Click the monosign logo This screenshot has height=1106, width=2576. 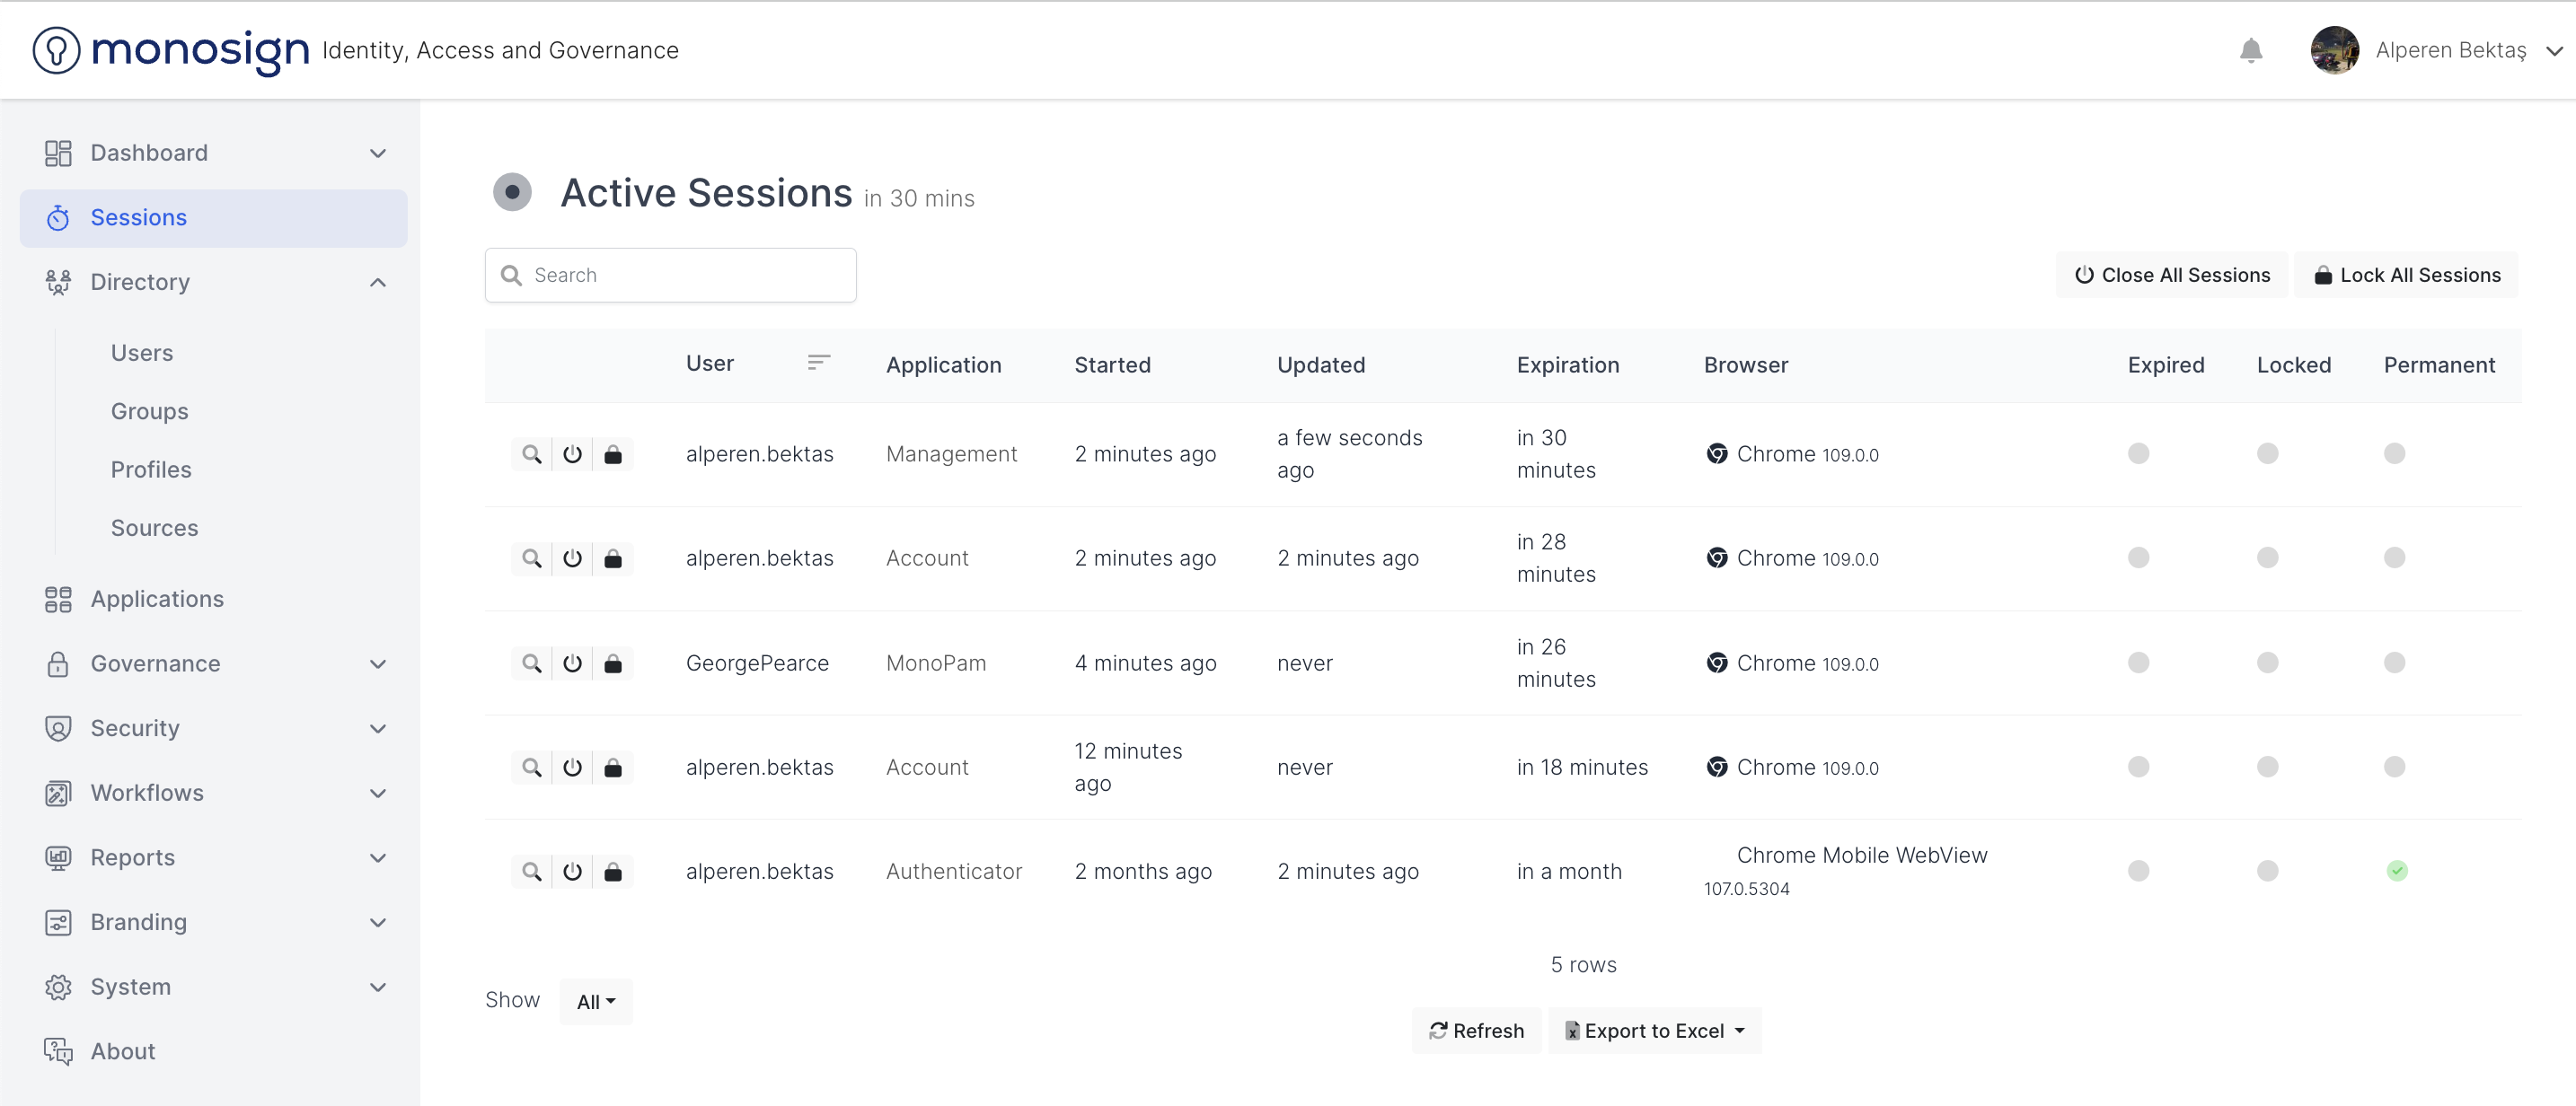pos(171,50)
